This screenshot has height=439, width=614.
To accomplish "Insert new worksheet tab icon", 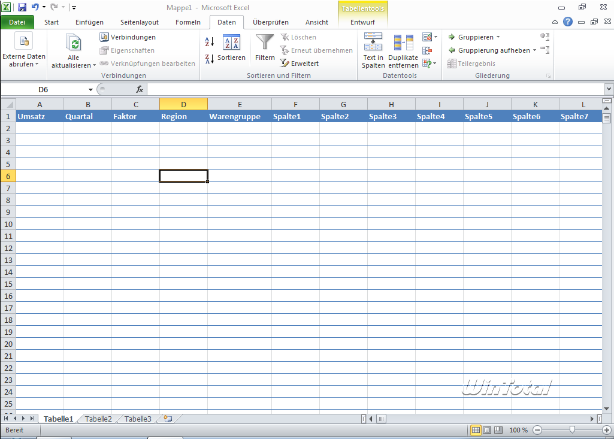I will [168, 419].
